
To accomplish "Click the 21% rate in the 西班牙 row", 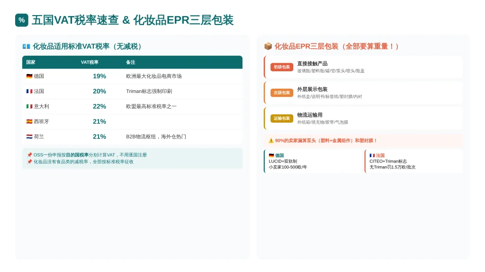I will 99,121.
